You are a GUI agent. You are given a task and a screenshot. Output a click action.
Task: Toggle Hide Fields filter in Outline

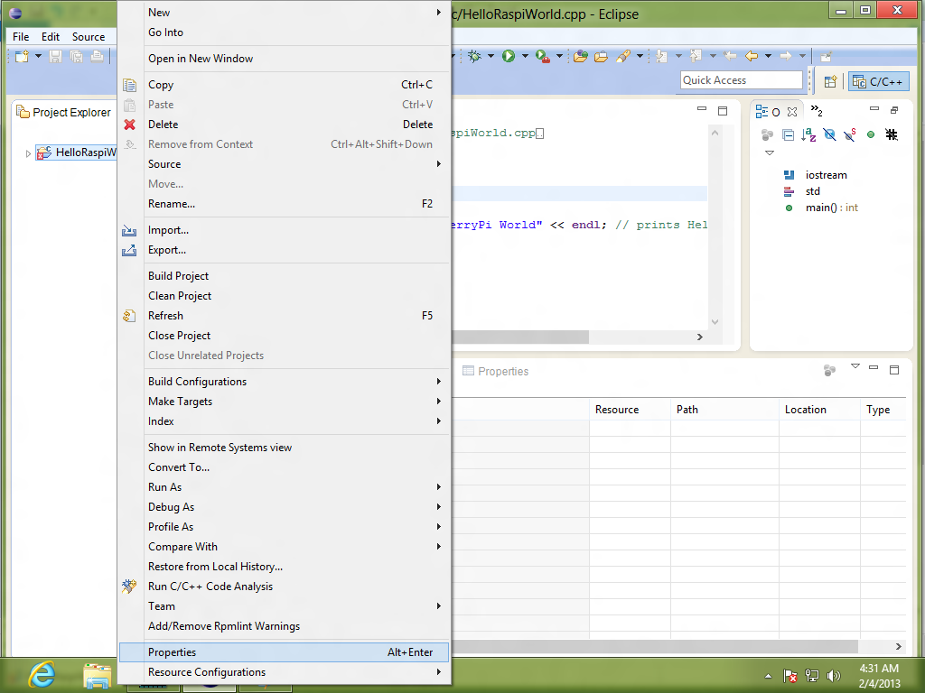pos(829,135)
